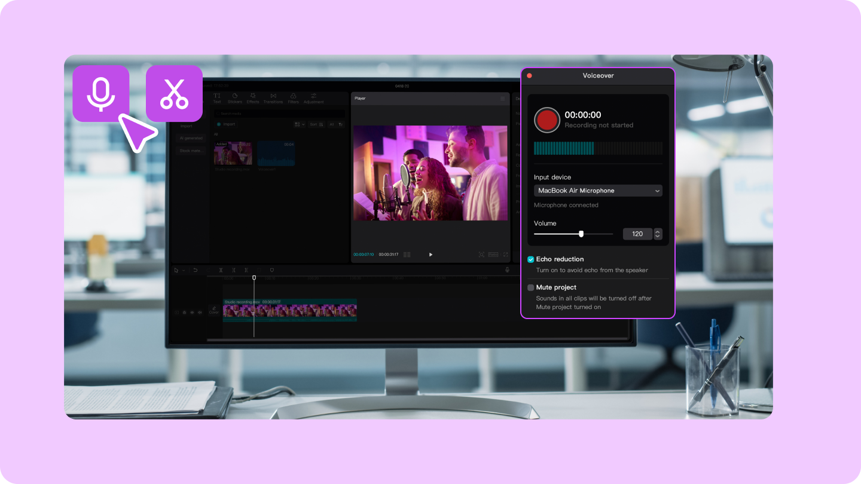
Task: Open the Stickers panel
Action: point(235,99)
